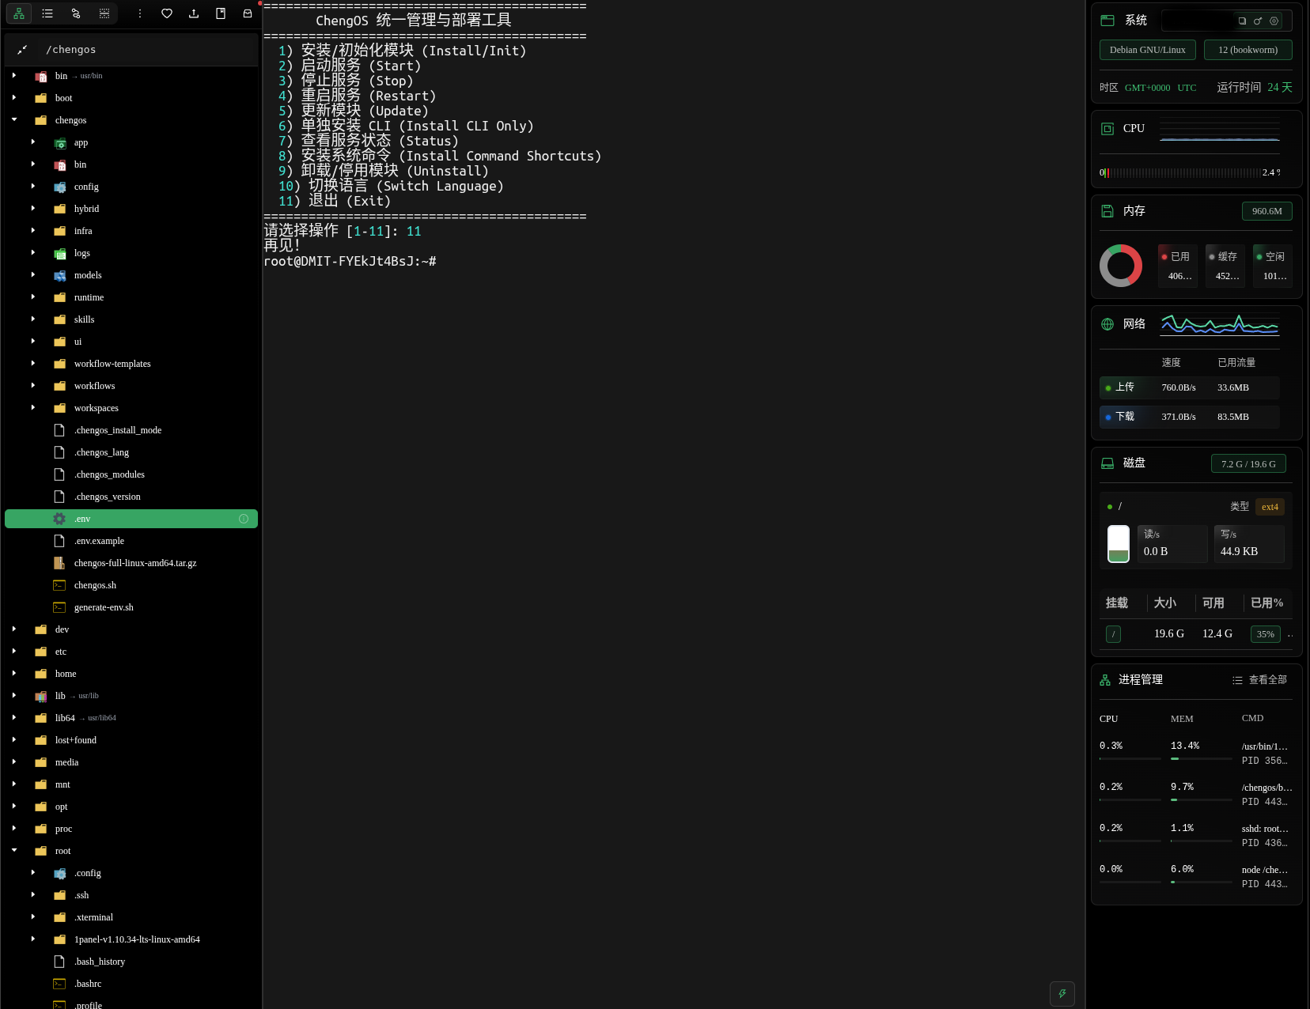Click the memory usage donut chart
This screenshot has width=1310, height=1009.
click(1121, 266)
